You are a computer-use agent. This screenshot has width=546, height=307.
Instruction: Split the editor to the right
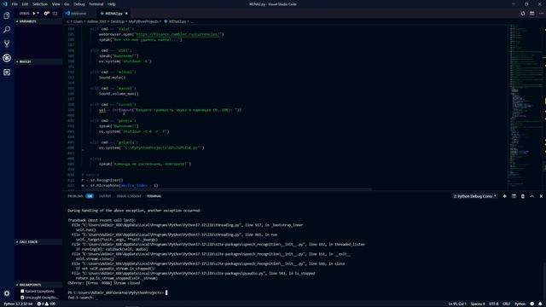(x=531, y=14)
